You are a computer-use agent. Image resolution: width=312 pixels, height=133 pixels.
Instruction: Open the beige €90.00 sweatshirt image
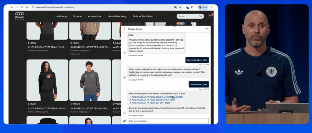coord(90,31)
